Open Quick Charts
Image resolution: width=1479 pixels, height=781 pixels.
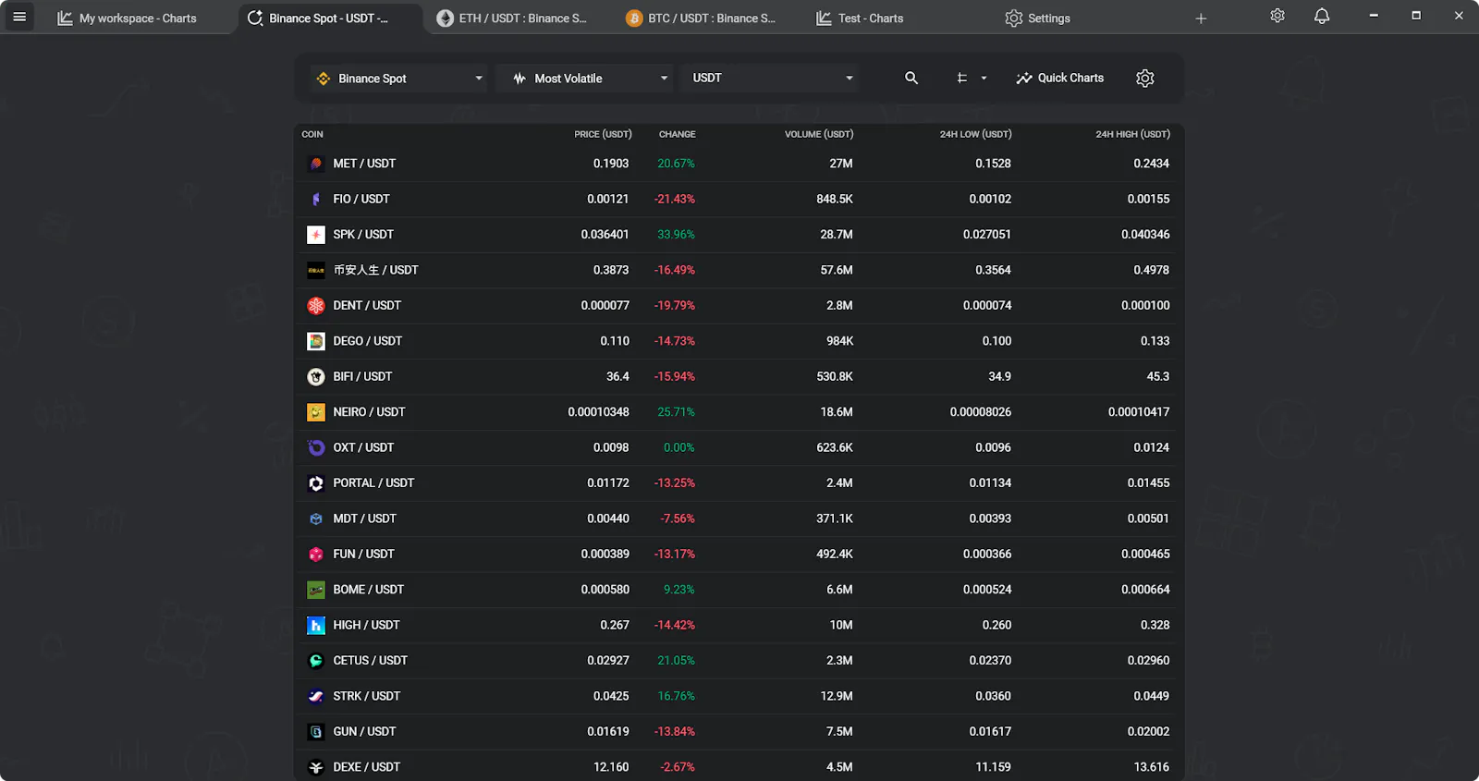pos(1060,79)
